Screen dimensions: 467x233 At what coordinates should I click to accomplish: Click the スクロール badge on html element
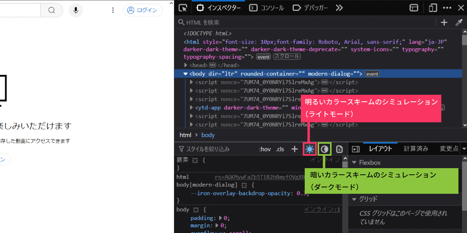point(287,57)
